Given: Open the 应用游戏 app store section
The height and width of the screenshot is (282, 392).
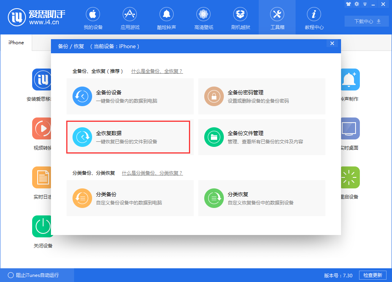Looking at the screenshot, I should click(x=129, y=18).
